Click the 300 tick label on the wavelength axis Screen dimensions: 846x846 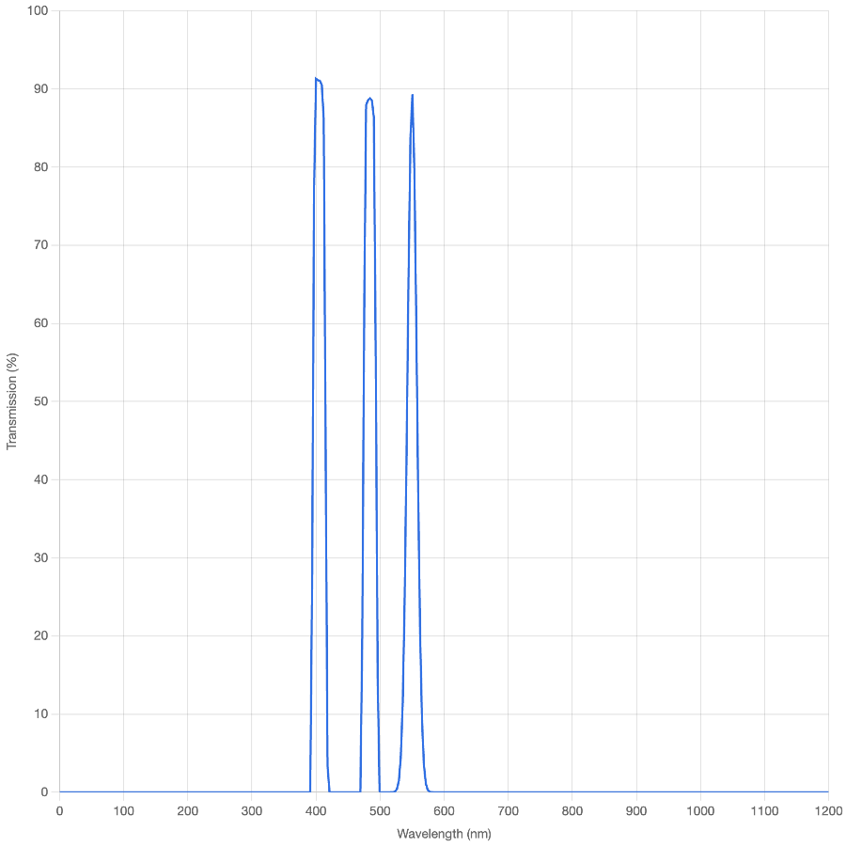pos(251,810)
